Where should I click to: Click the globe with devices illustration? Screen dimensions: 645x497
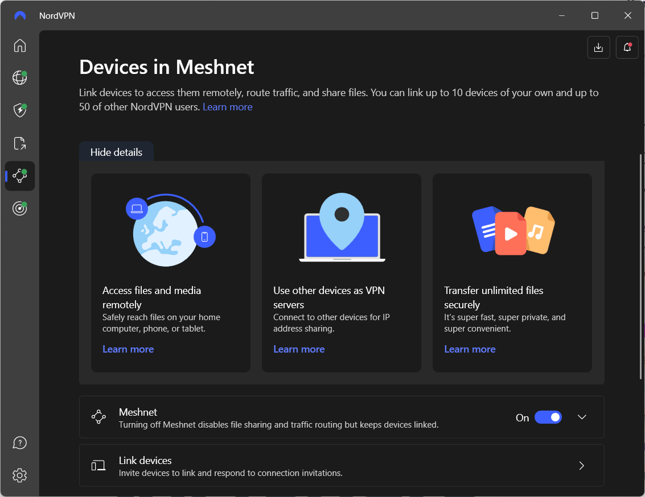171,230
